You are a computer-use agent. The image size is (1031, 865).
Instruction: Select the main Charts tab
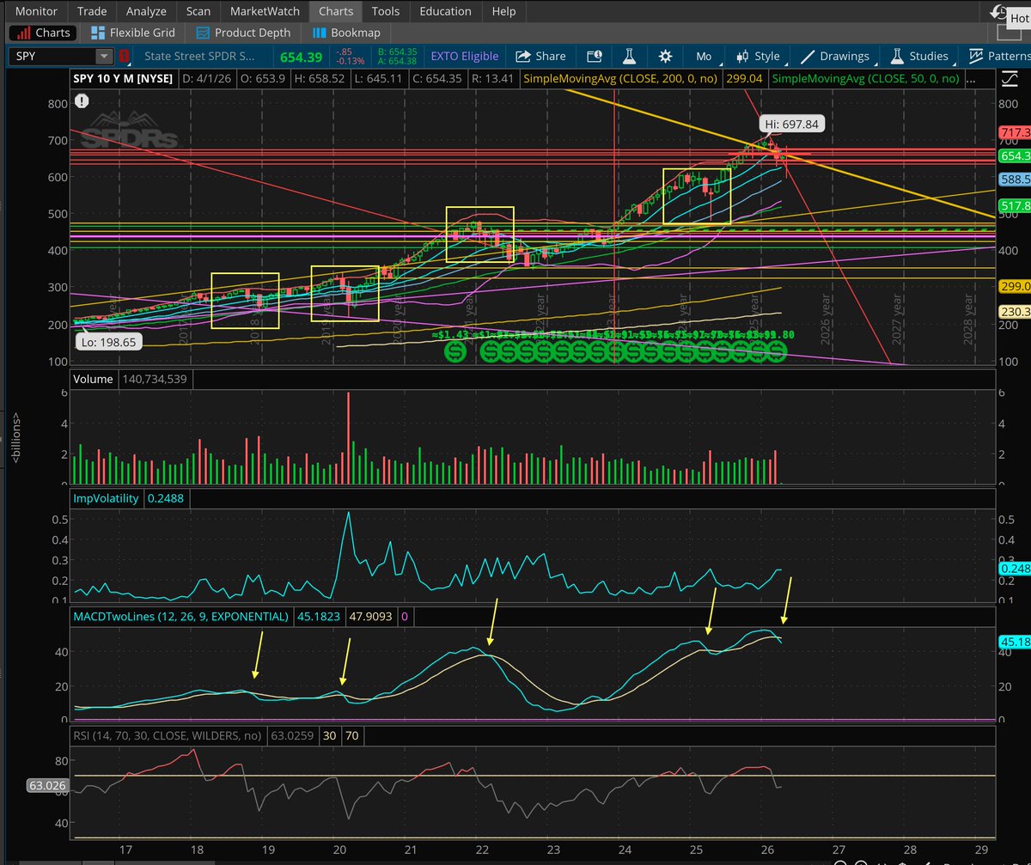point(335,11)
